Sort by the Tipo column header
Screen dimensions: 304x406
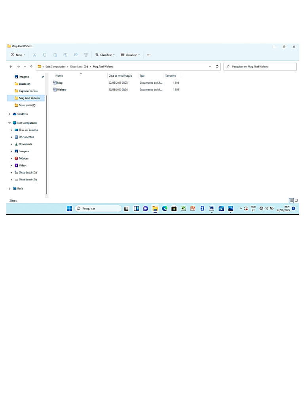142,76
